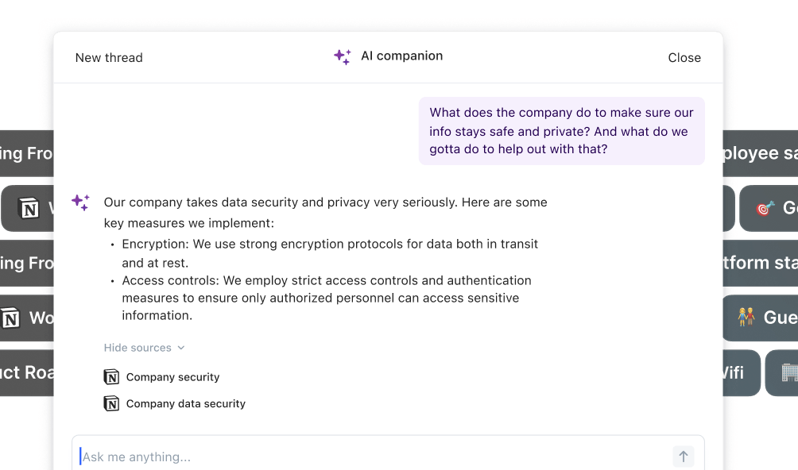Screen dimensions: 798x470
Task: Start a New thread
Action: (x=109, y=57)
